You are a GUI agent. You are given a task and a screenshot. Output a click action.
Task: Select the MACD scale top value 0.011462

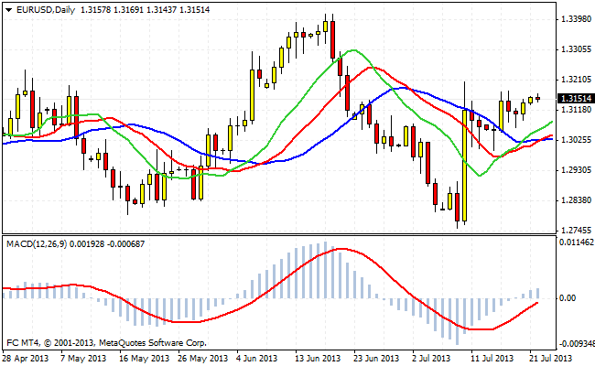coord(577,242)
